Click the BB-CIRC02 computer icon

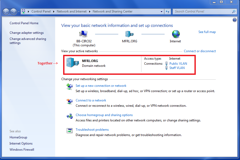pos(83,34)
